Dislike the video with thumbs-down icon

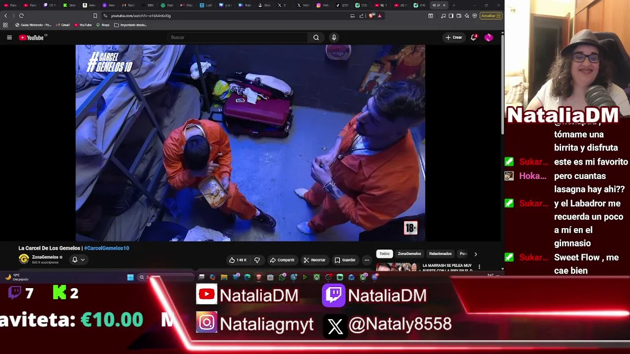click(x=257, y=260)
